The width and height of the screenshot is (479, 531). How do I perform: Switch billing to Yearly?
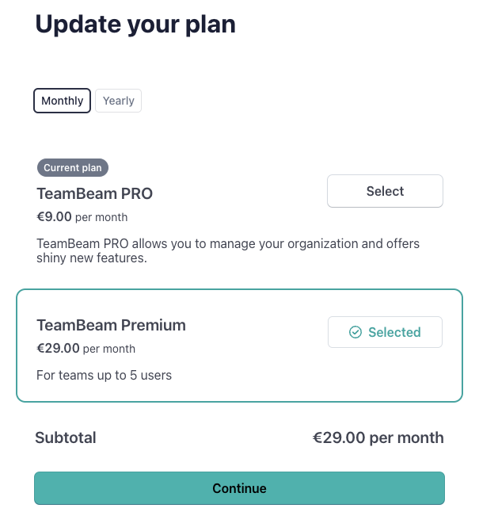point(119,101)
